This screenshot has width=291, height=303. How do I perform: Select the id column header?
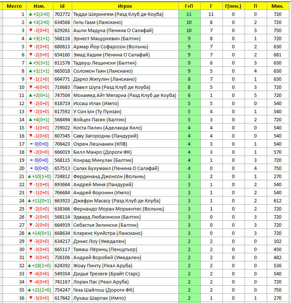[x=62, y=6]
